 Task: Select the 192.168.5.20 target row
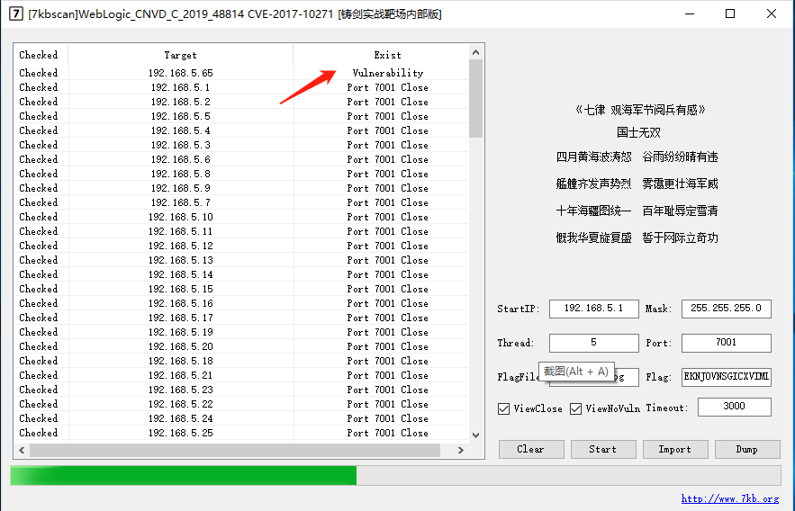pos(241,346)
